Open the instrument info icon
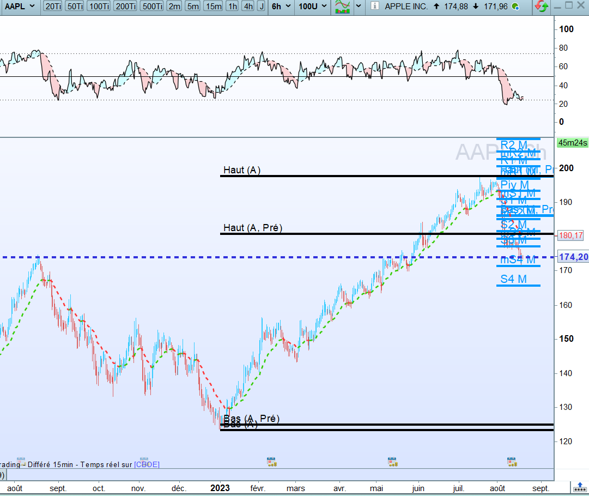The image size is (589, 496). coord(374,6)
